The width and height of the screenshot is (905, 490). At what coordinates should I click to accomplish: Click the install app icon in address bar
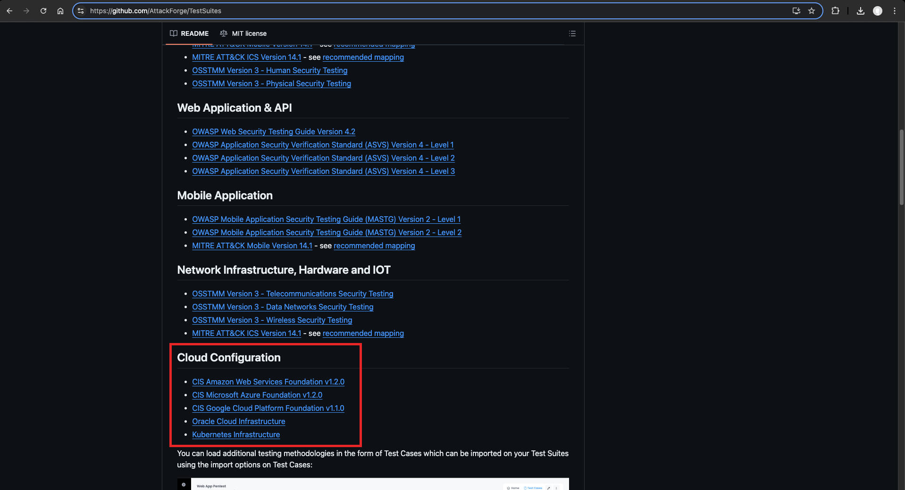click(x=796, y=11)
